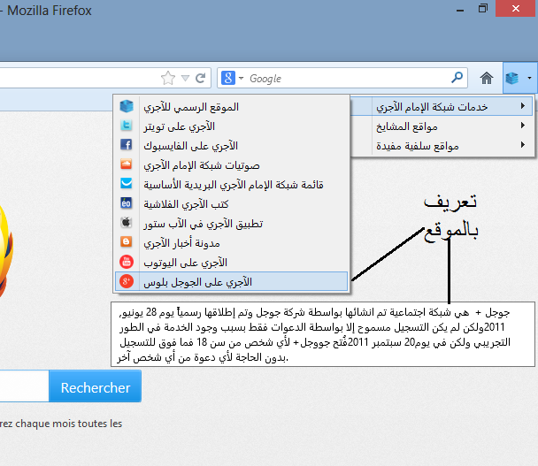
Task: Click the blue Rechercher button
Action: coord(95,386)
